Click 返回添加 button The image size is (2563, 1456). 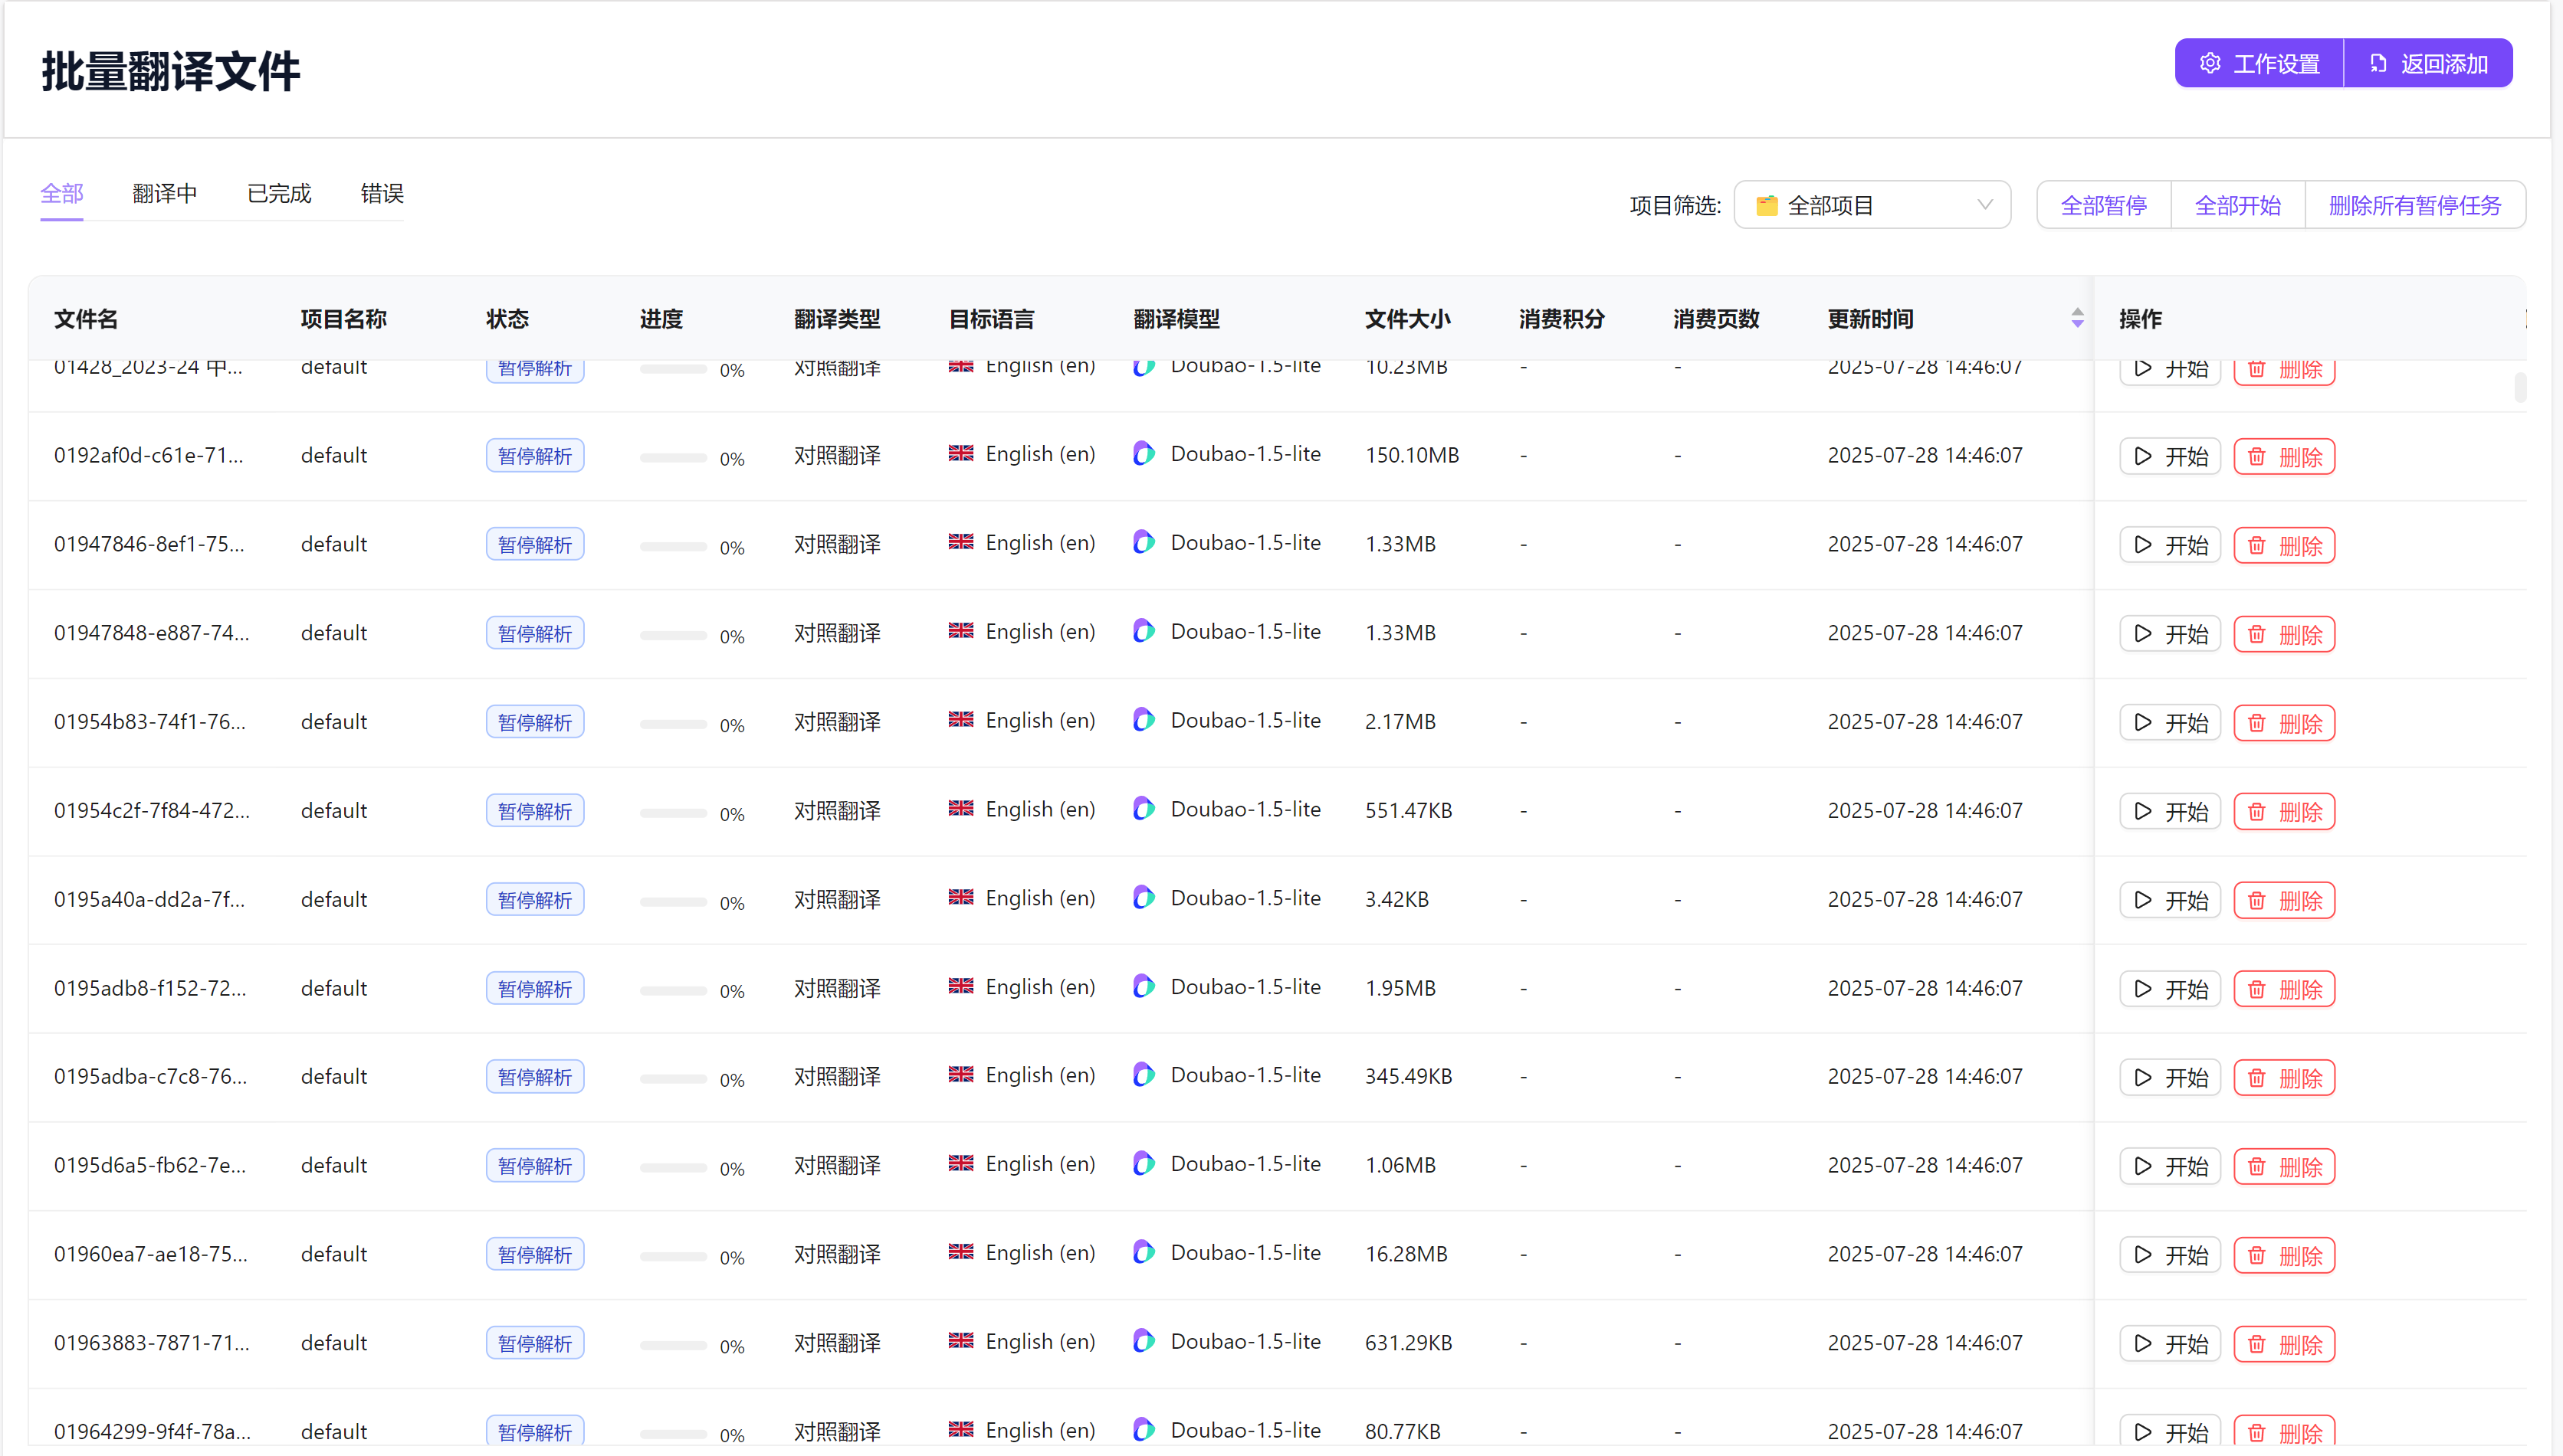[x=2428, y=64]
